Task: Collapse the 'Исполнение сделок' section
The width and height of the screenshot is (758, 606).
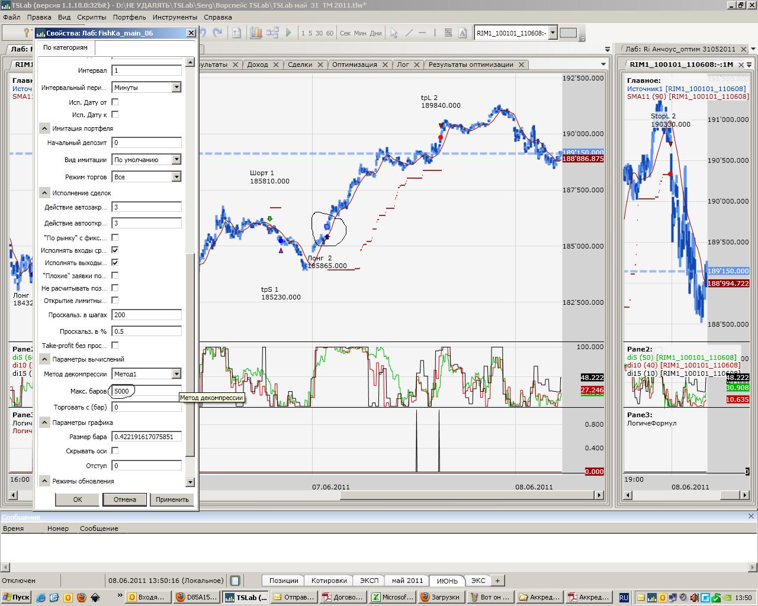Action: point(45,193)
